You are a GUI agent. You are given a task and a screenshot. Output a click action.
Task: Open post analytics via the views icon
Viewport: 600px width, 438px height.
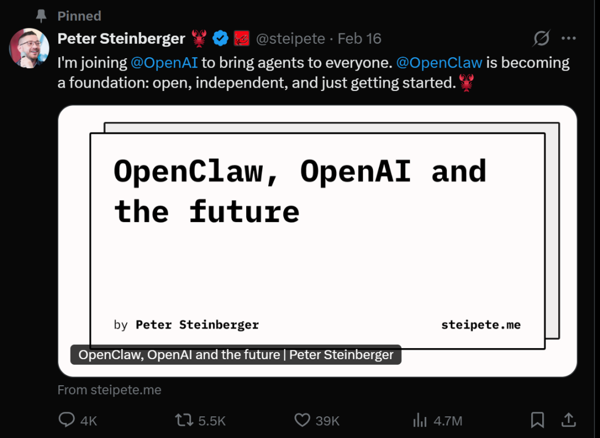419,420
